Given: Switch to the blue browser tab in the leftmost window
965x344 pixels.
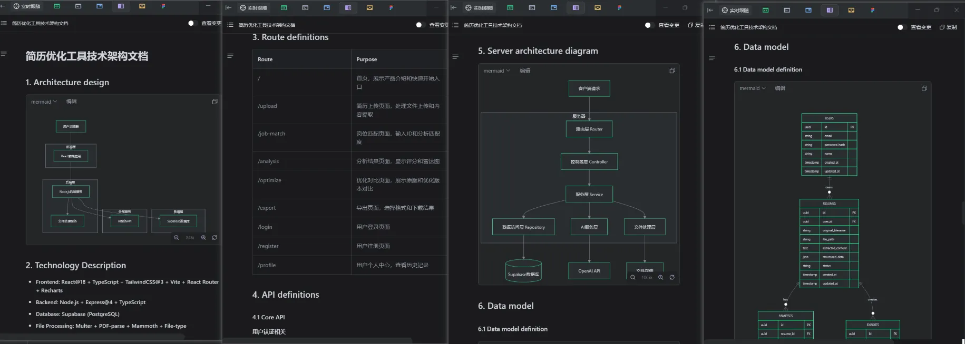Looking at the screenshot, I should 100,6.
